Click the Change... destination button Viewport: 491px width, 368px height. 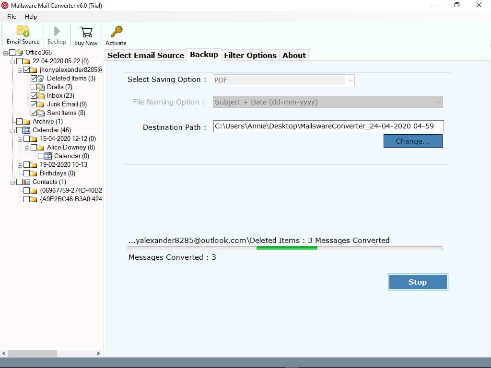[413, 141]
